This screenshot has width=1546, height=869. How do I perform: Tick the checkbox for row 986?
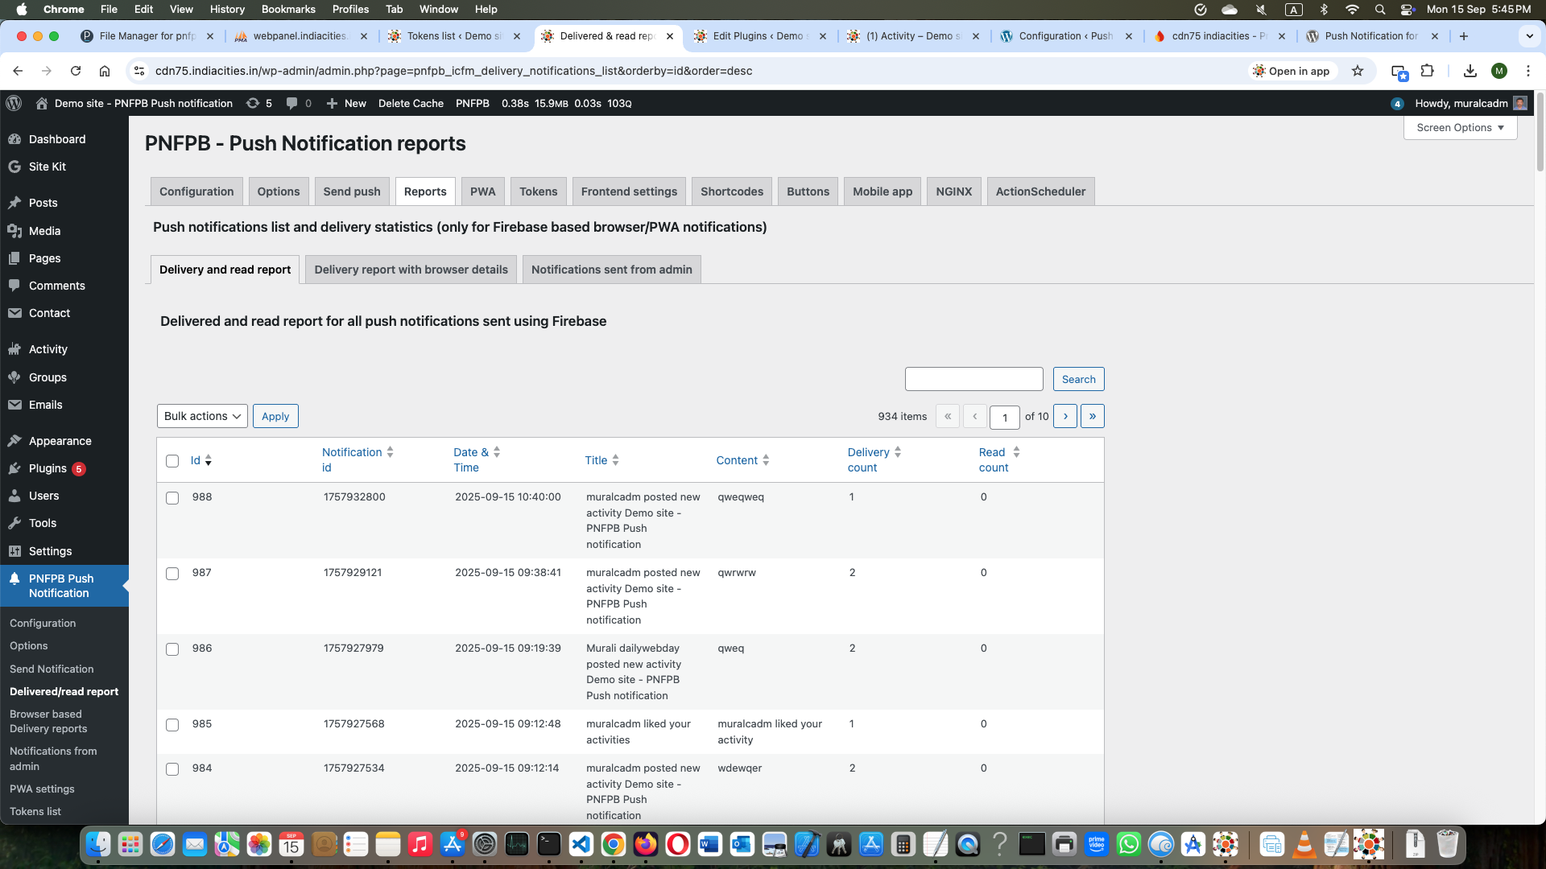pyautogui.click(x=172, y=649)
